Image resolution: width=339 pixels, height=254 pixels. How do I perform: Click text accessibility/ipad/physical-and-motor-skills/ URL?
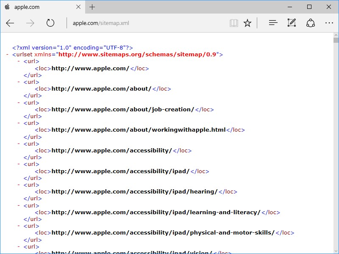point(163,232)
